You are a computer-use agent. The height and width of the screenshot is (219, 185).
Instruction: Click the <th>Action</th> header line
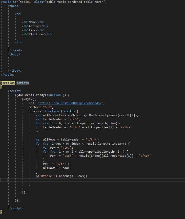[35, 26]
